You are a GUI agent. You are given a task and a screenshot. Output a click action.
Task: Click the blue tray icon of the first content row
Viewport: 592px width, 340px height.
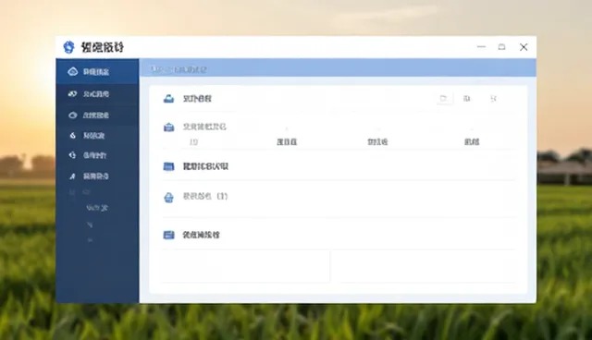point(168,99)
